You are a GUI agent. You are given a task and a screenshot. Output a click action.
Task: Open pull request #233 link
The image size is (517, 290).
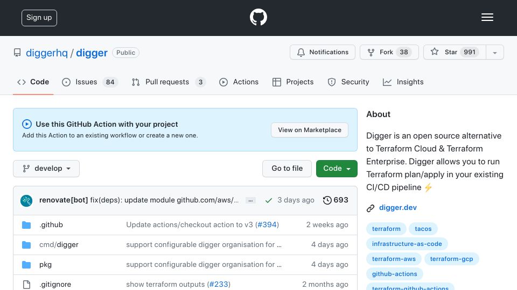(x=219, y=285)
